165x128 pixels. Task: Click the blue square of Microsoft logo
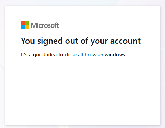[x=23, y=27]
